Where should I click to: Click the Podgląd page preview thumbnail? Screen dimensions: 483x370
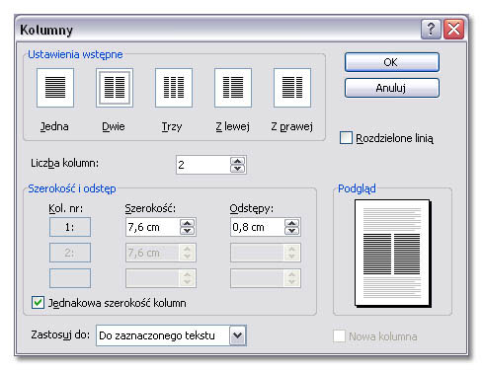(393, 254)
